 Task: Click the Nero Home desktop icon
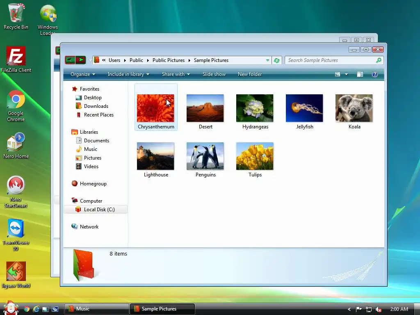pos(16,146)
